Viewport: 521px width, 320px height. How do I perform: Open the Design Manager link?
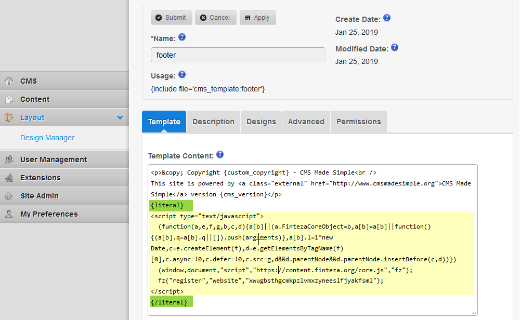(x=47, y=138)
